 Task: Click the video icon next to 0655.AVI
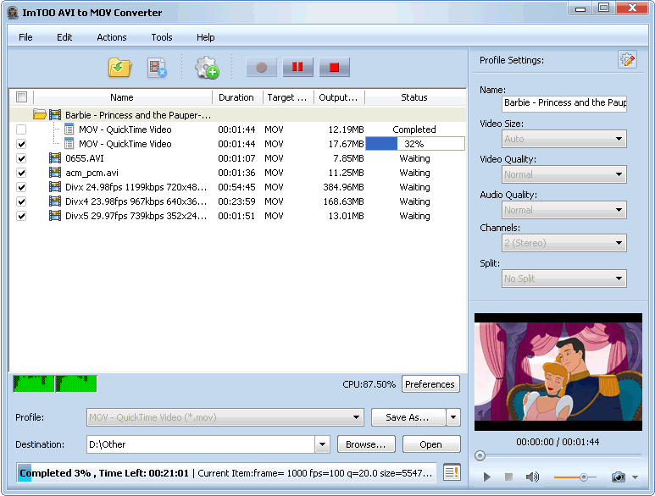[55, 158]
